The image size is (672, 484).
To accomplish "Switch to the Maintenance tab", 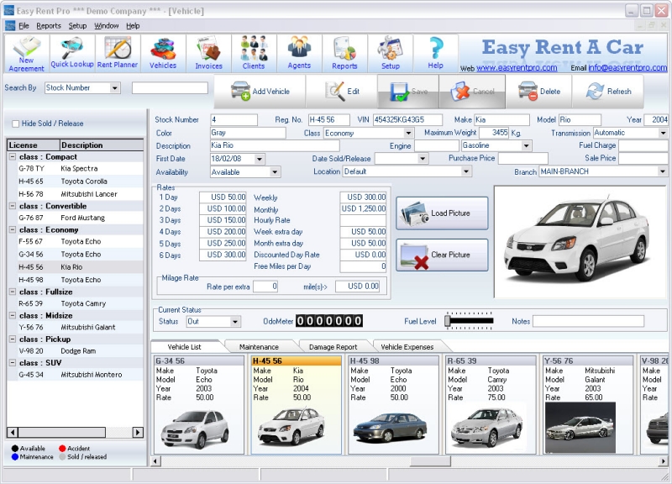I will (x=259, y=346).
